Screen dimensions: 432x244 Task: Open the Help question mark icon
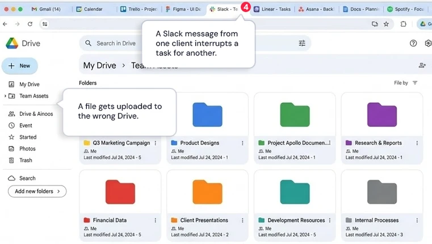[413, 43]
